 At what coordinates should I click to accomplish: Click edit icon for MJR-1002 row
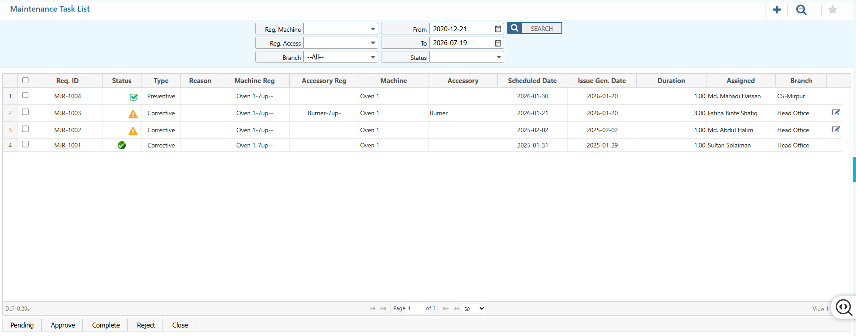point(835,130)
